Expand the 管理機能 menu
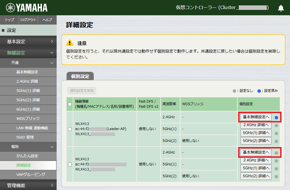 (x=28, y=185)
